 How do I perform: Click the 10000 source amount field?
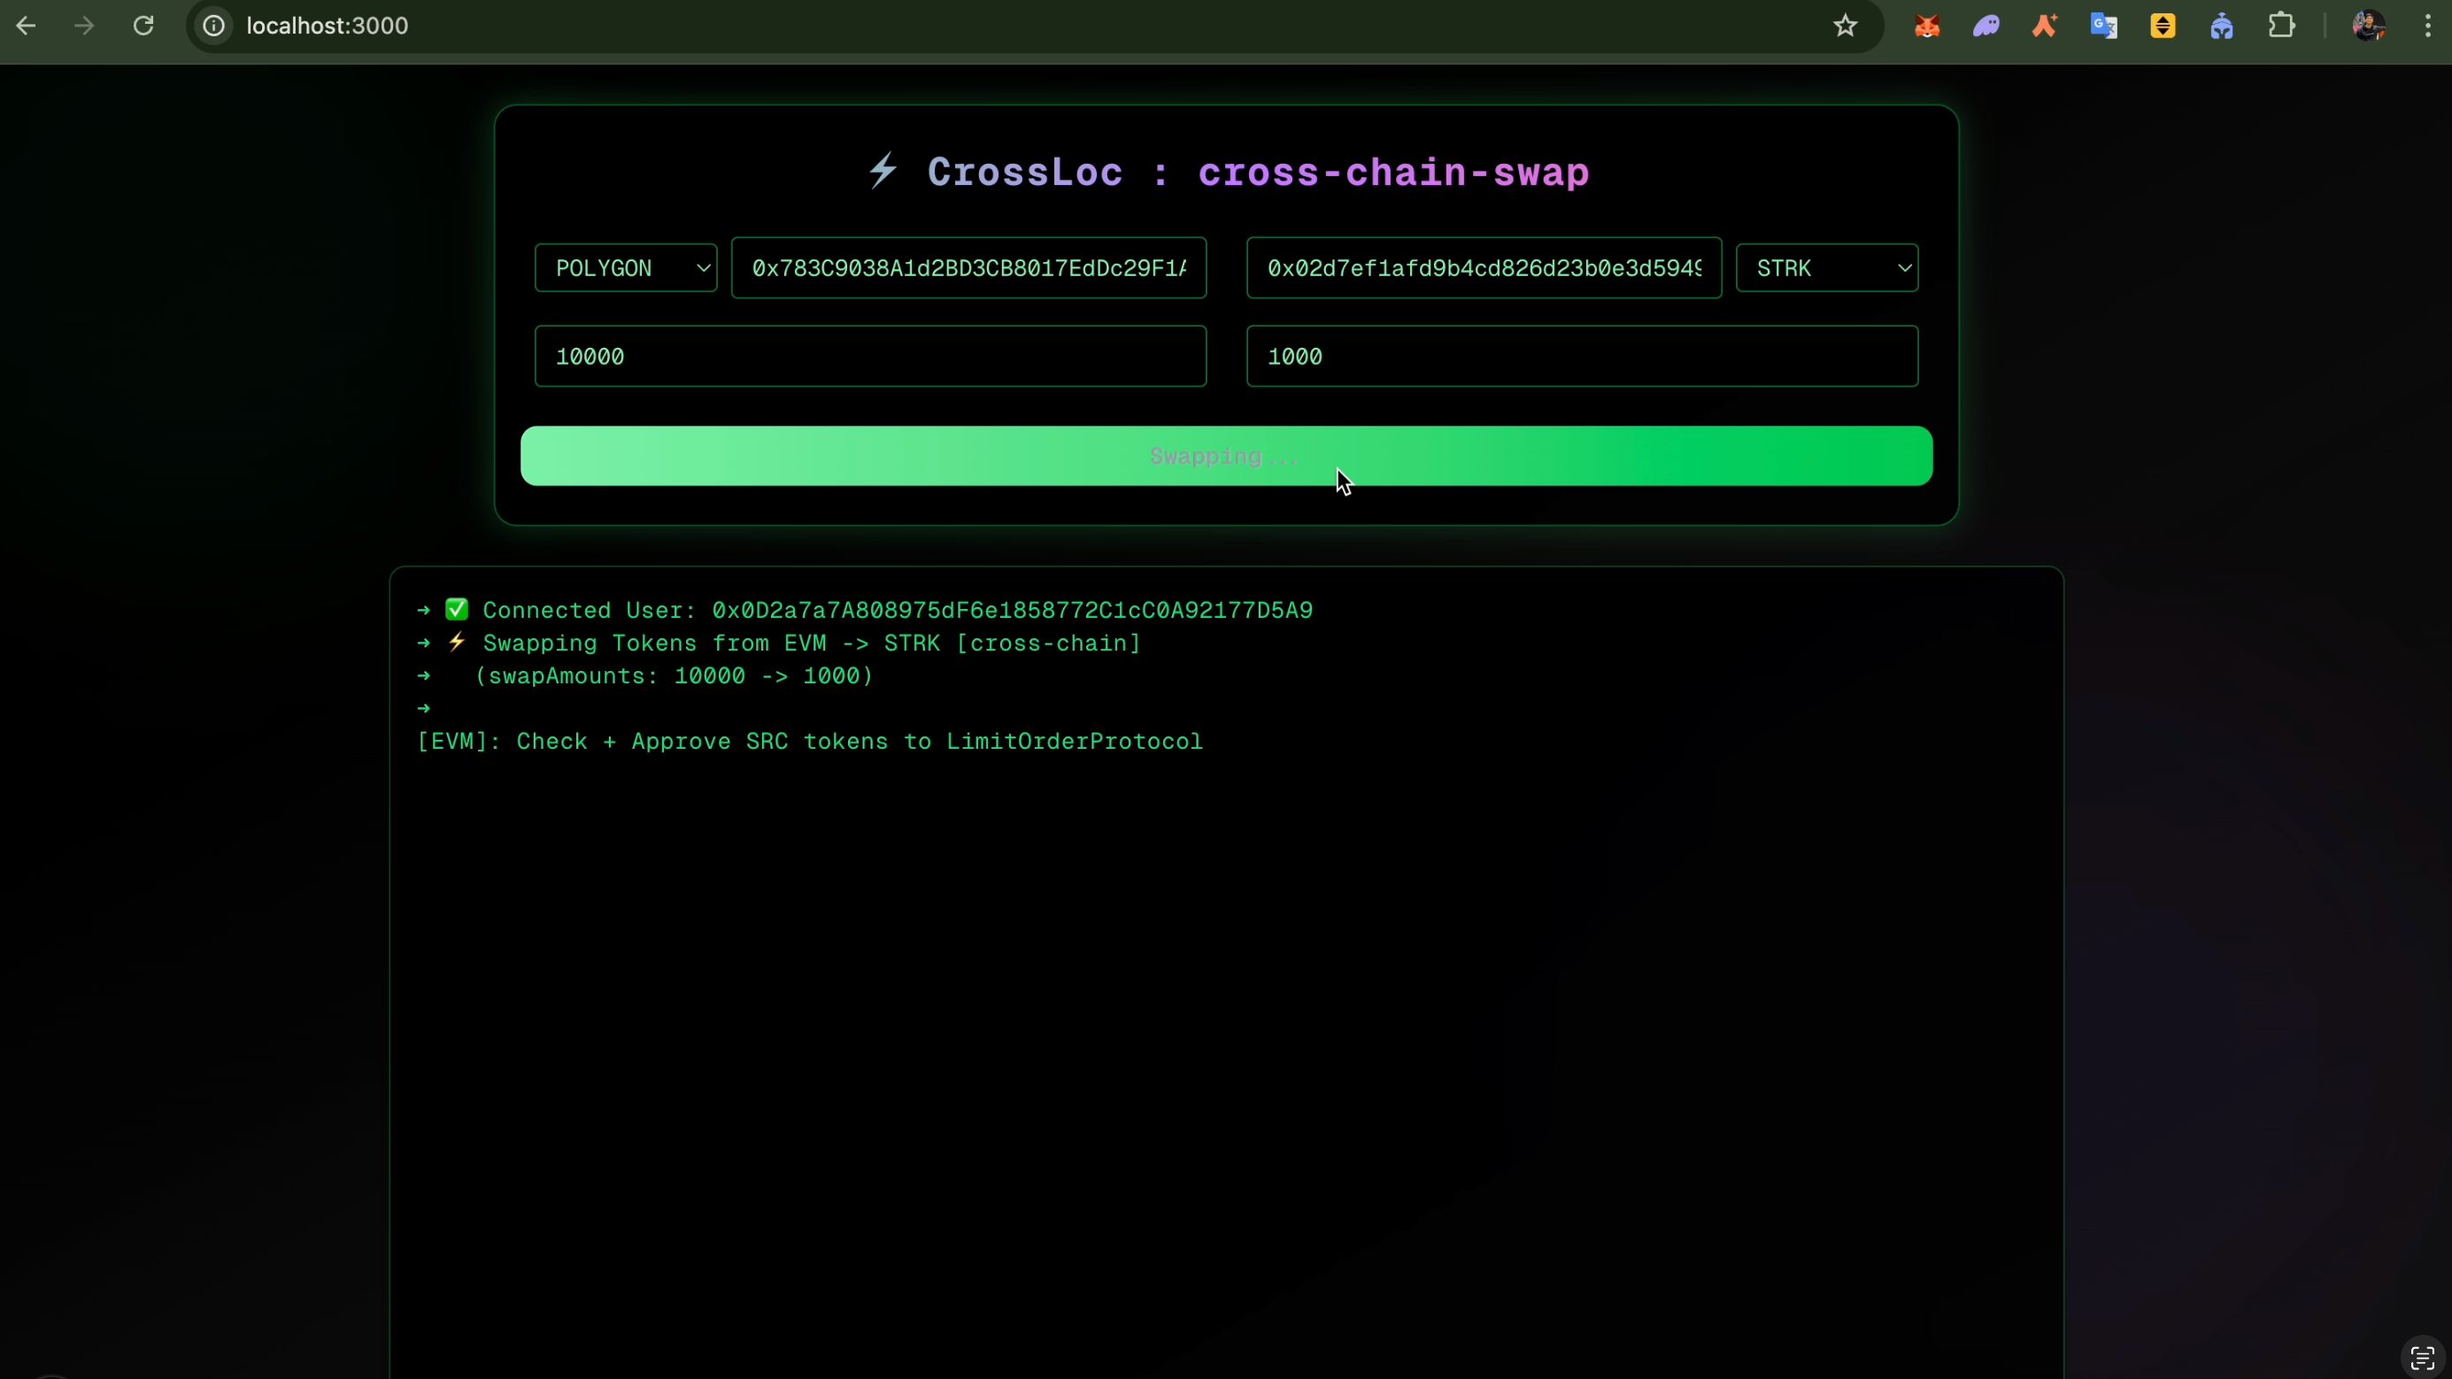(x=870, y=357)
